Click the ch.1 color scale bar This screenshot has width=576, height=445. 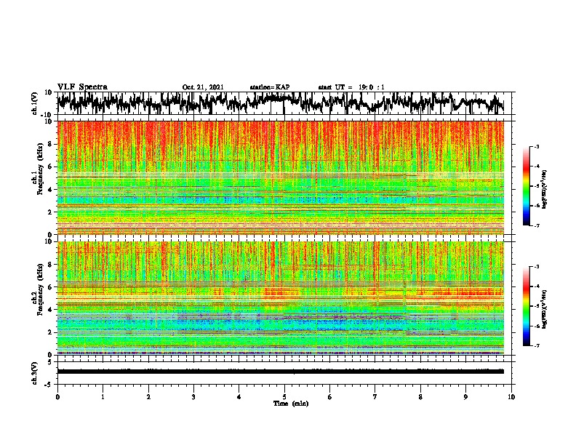(526, 186)
